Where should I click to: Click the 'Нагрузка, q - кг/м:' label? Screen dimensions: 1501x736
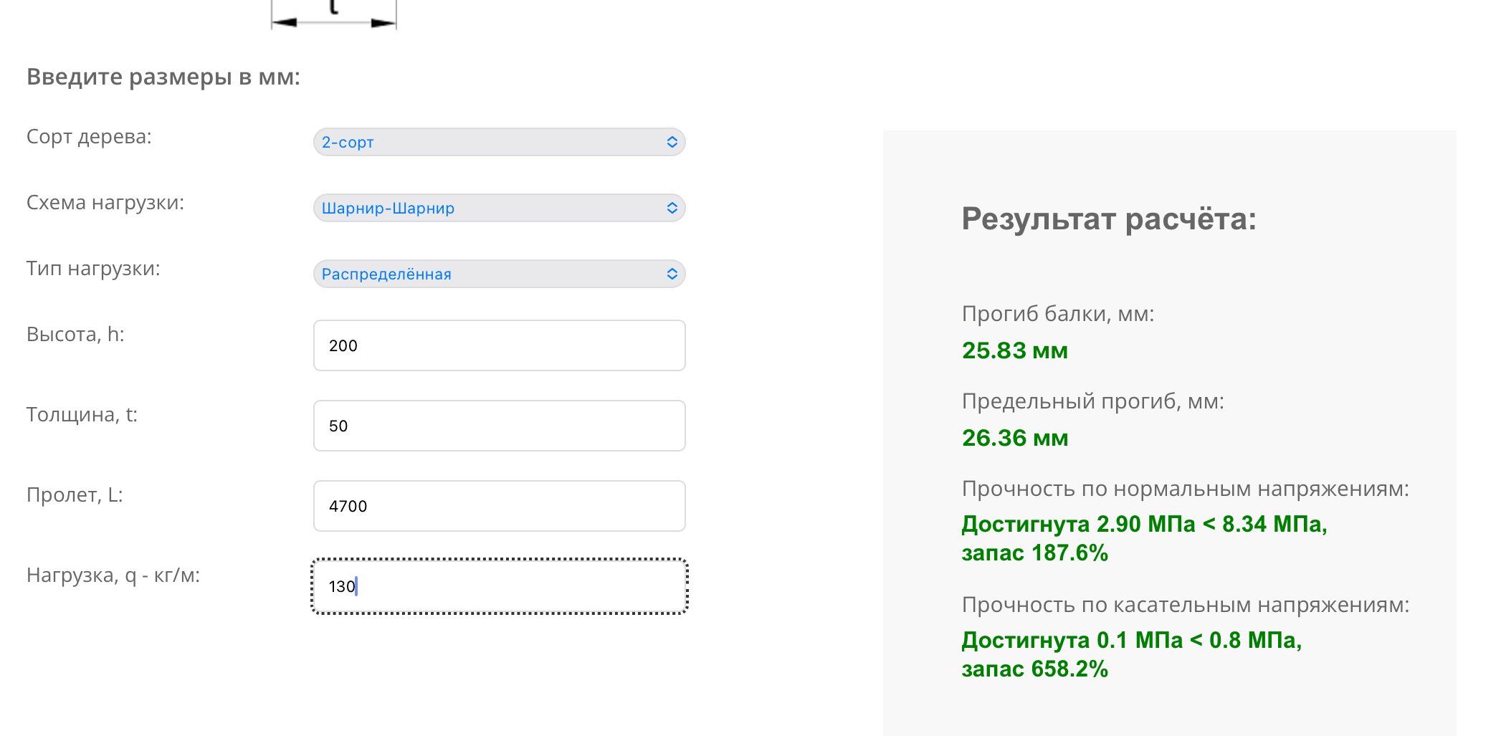coord(113,575)
